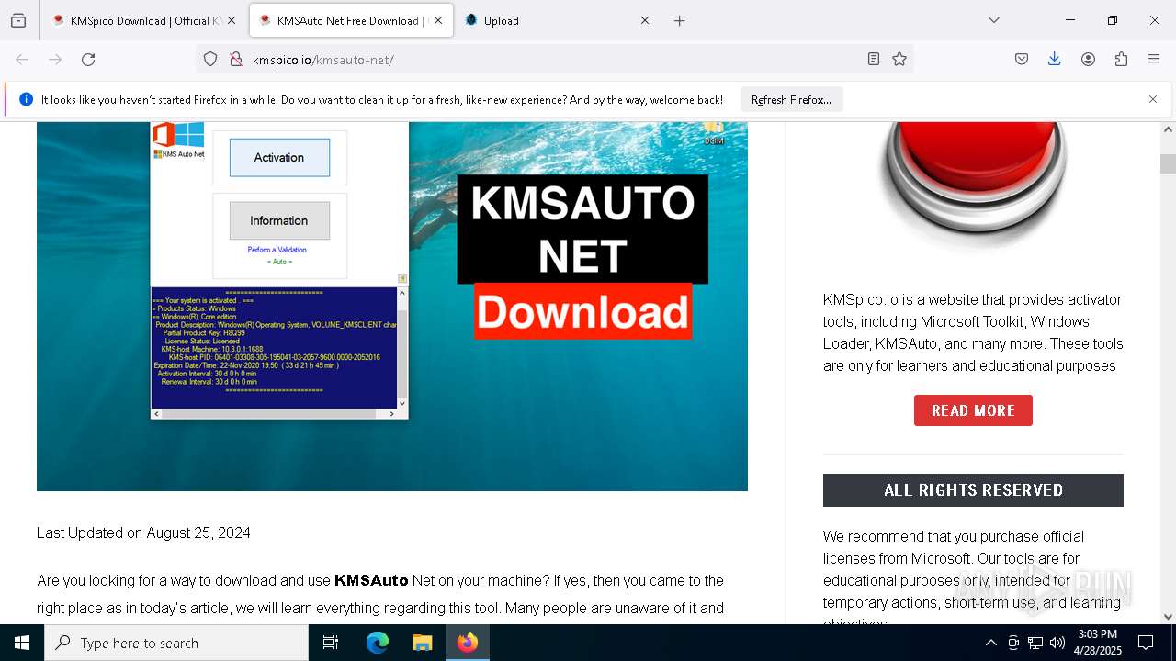Click the Last Updated on August 25, 2024 text
1176x661 pixels.
click(x=143, y=532)
